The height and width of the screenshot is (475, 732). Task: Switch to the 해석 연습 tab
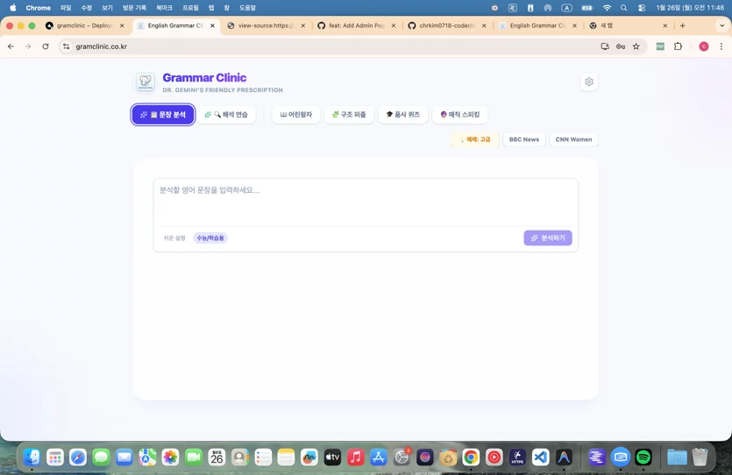click(x=226, y=114)
